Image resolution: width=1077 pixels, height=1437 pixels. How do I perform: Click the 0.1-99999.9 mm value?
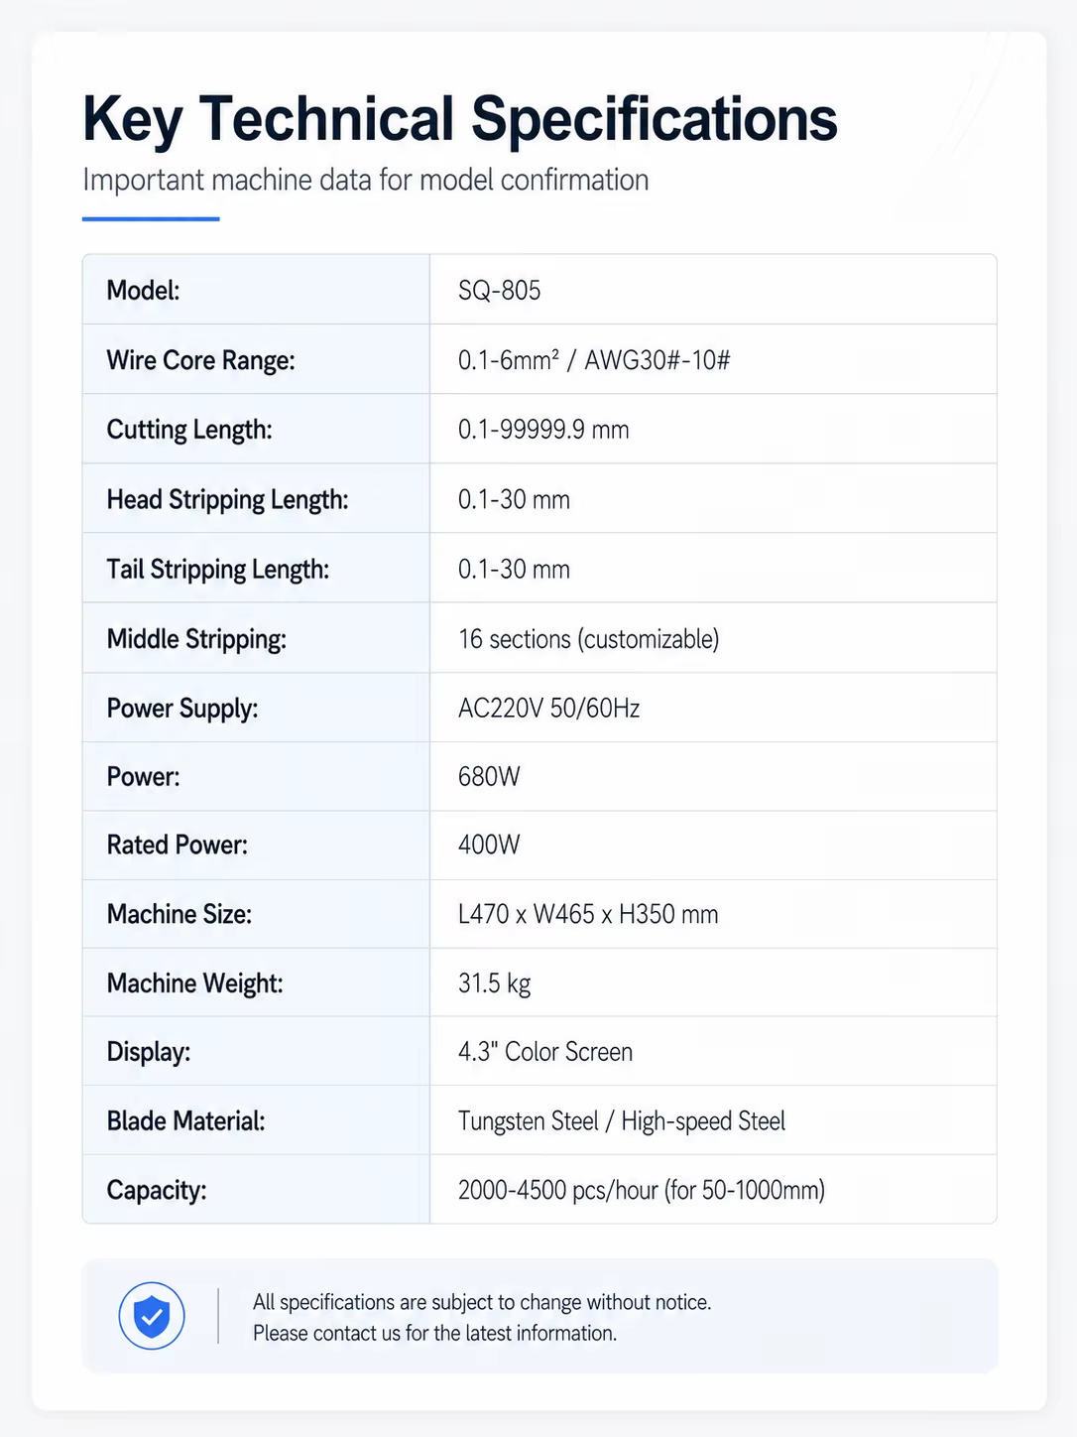543,430
